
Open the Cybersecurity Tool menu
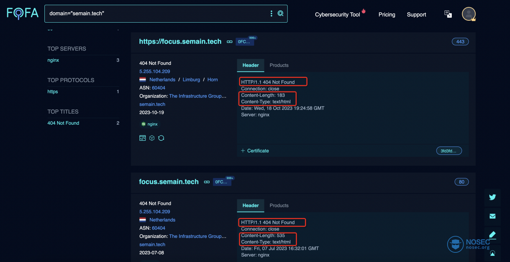pos(338,15)
